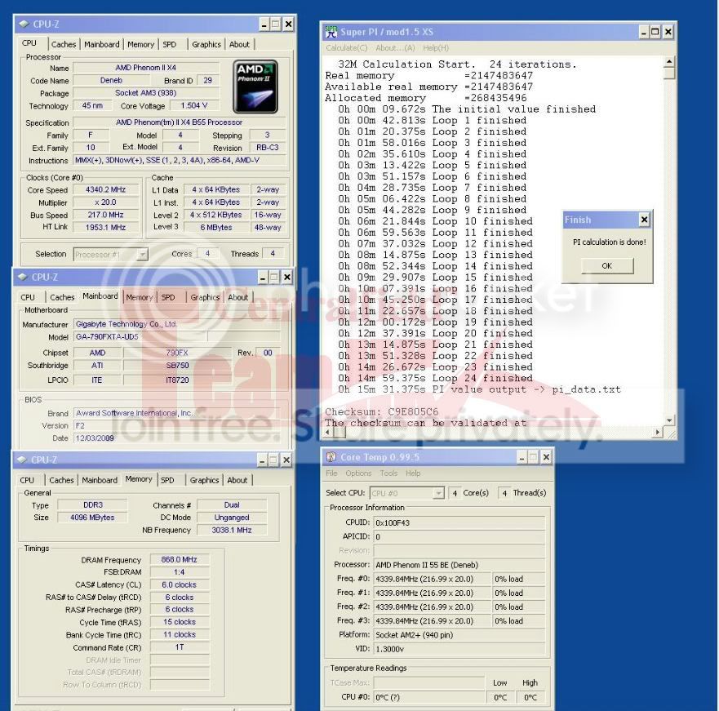Open the Processor #1 selection dropdown
The height and width of the screenshot is (711, 719).
click(142, 255)
